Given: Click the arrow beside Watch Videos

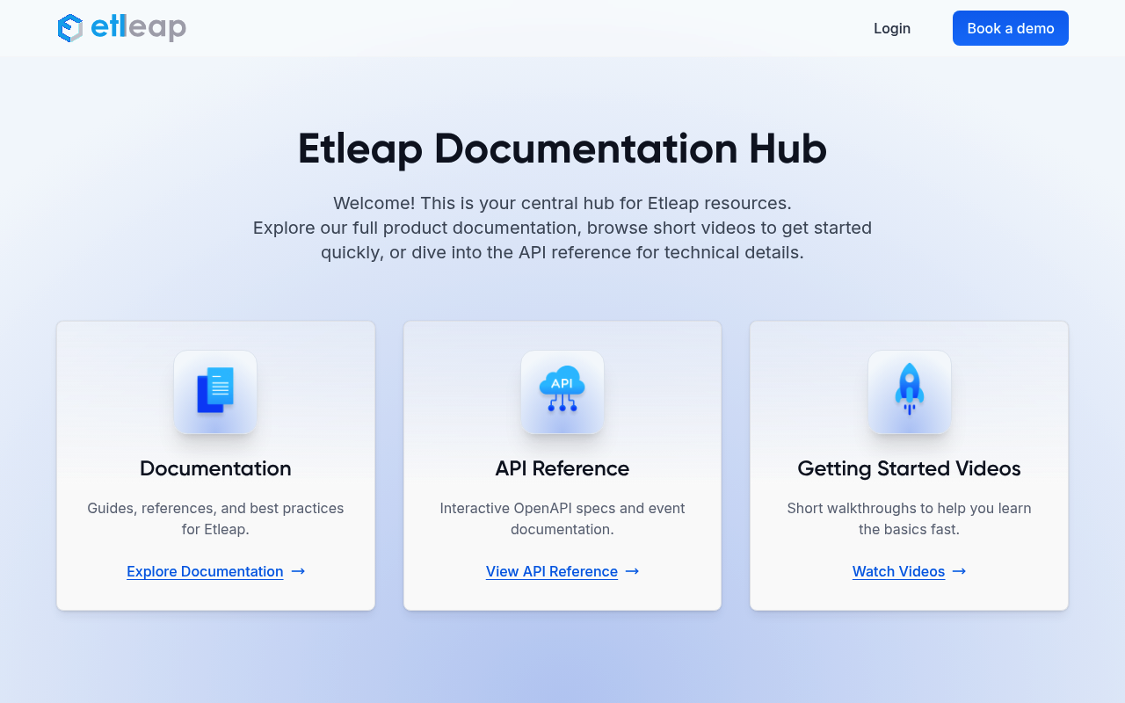Looking at the screenshot, I should (x=959, y=571).
